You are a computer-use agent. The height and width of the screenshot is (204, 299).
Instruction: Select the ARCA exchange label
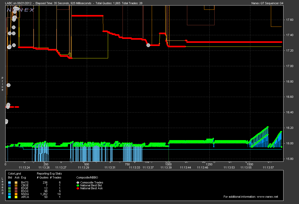click(25, 197)
